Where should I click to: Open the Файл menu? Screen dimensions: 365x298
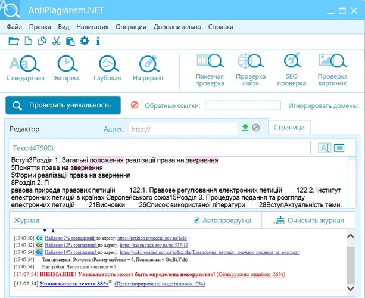[x=14, y=27]
